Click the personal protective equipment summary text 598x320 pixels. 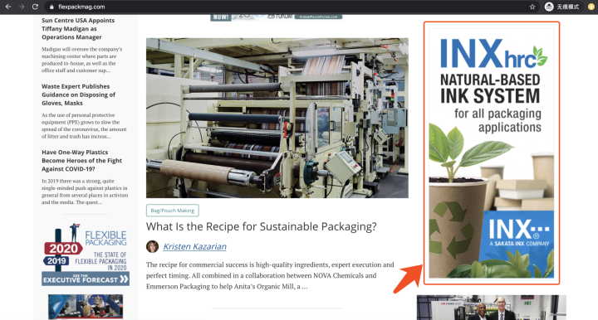point(84,125)
